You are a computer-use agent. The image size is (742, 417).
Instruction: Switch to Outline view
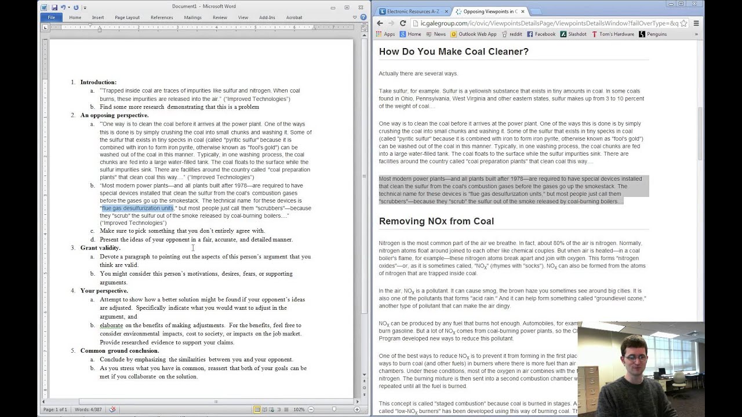(x=280, y=409)
